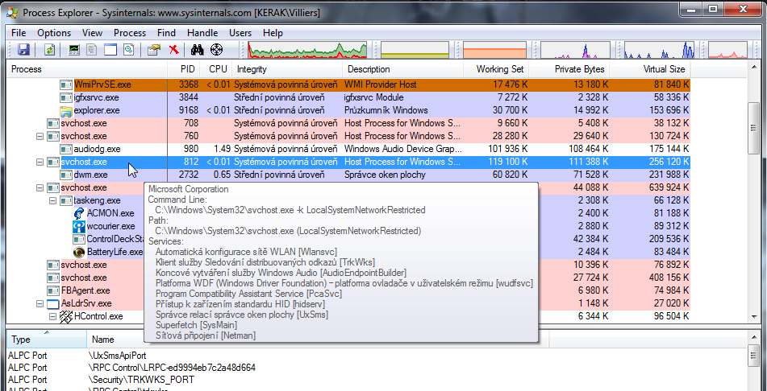
Task: Click the Process Explorer title bar icon
Action: [x=12, y=12]
